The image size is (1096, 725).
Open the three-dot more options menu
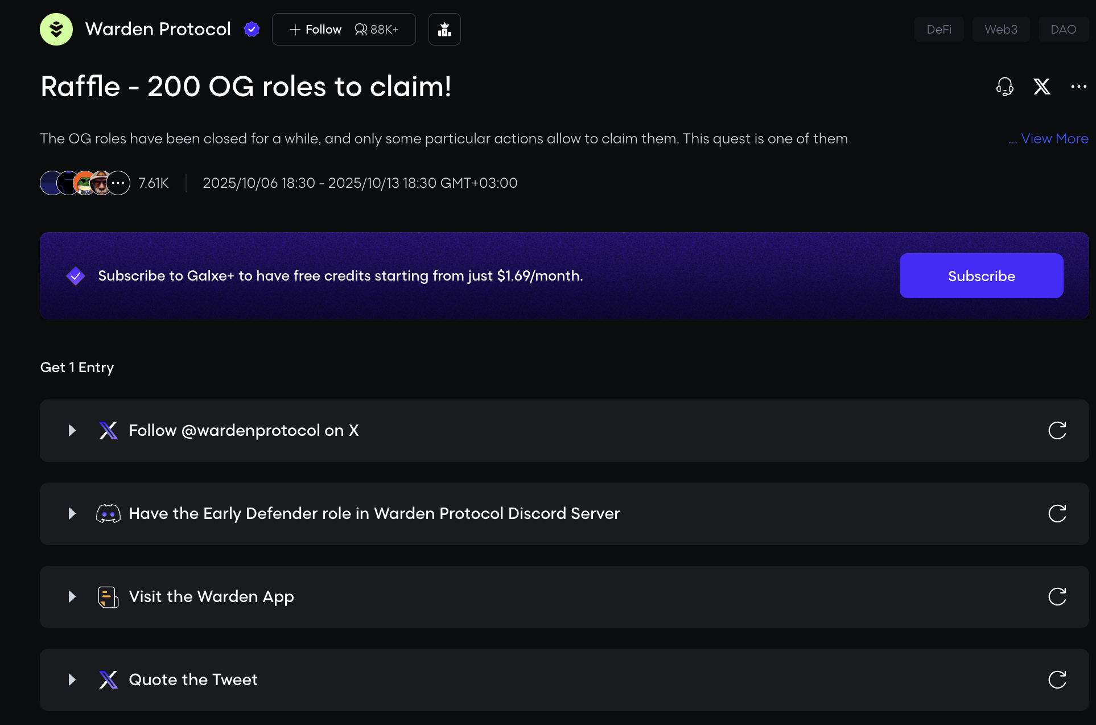1078,86
